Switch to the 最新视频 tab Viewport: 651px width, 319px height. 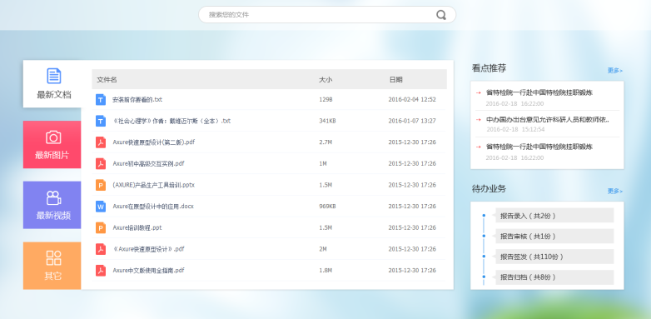pyautogui.click(x=52, y=205)
